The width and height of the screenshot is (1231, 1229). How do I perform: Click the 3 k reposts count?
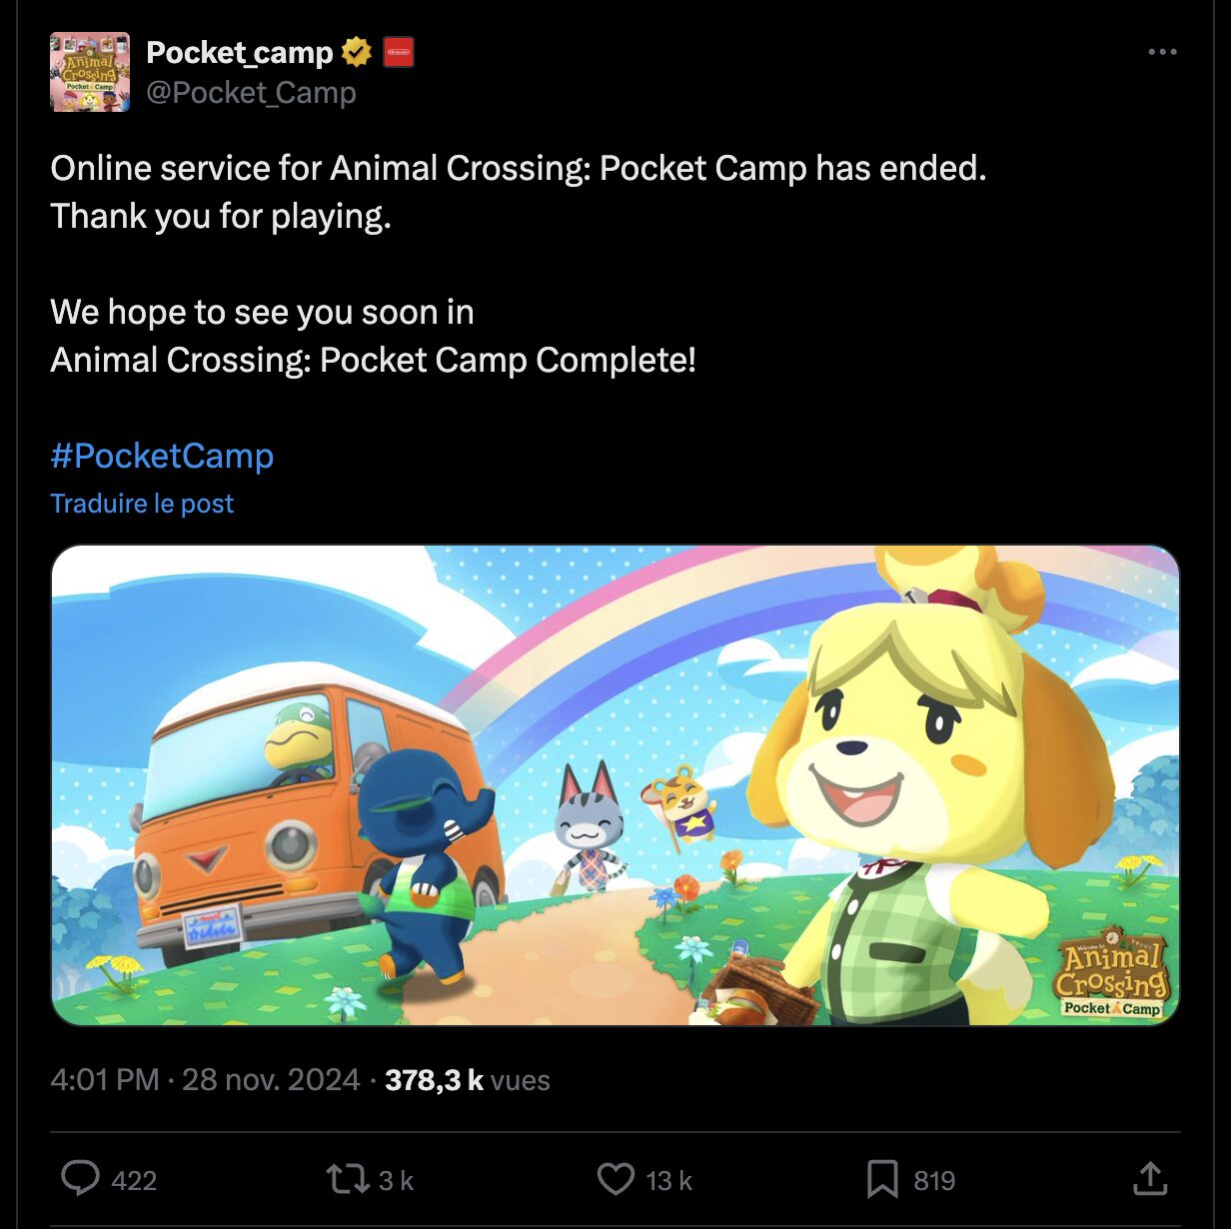tap(396, 1181)
